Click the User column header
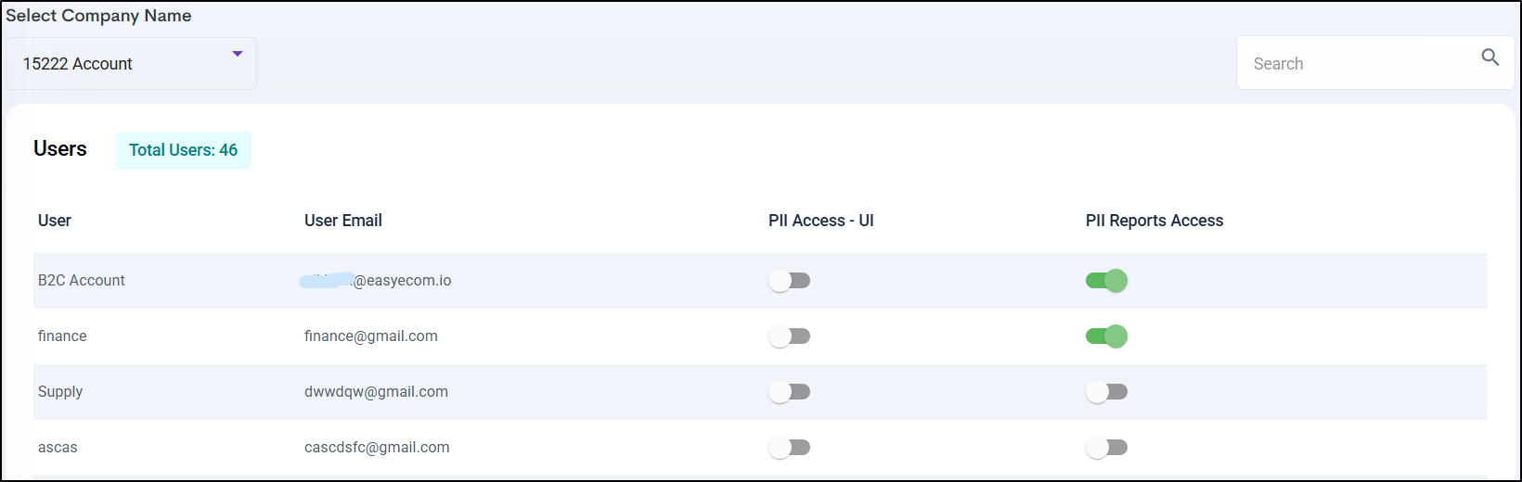The image size is (1522, 482). point(55,221)
